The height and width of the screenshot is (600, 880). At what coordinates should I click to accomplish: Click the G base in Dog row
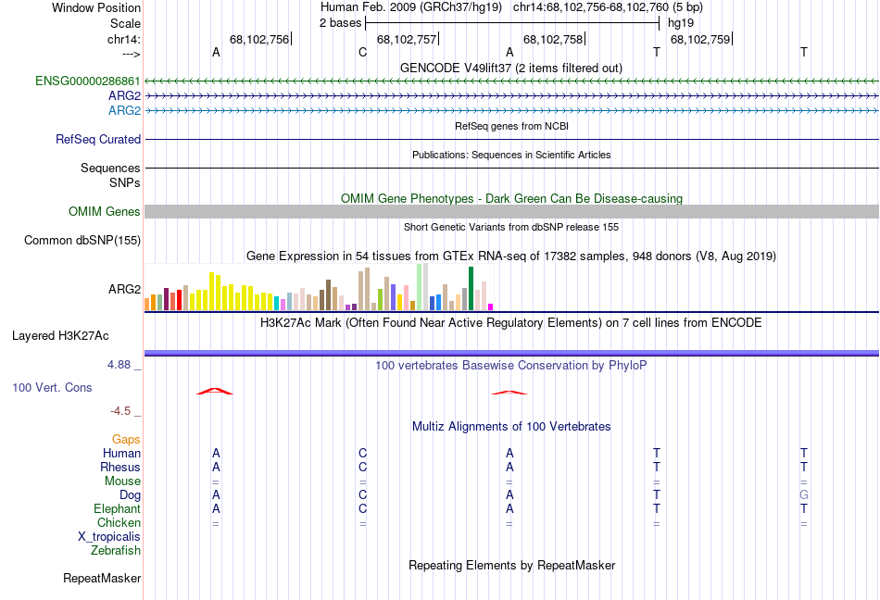coord(804,495)
